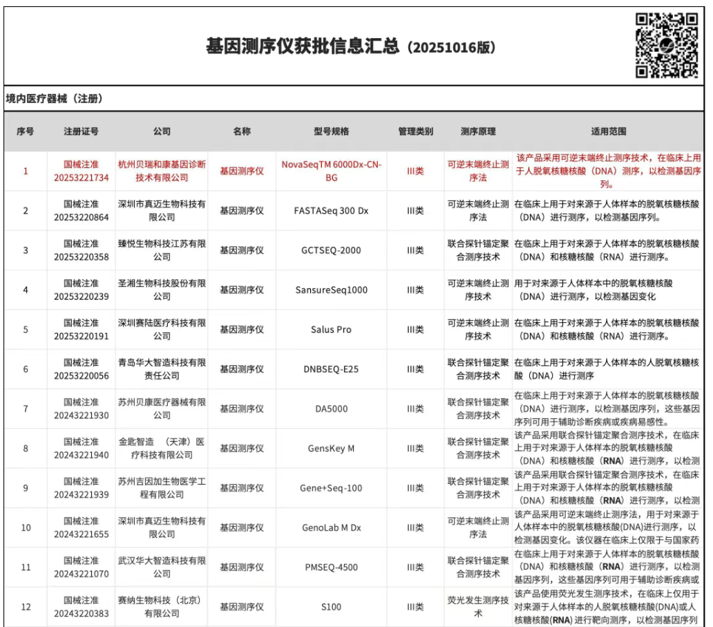This screenshot has width=713, height=627.
Task: Click the QR code in the top-right corner
Action: click(667, 45)
